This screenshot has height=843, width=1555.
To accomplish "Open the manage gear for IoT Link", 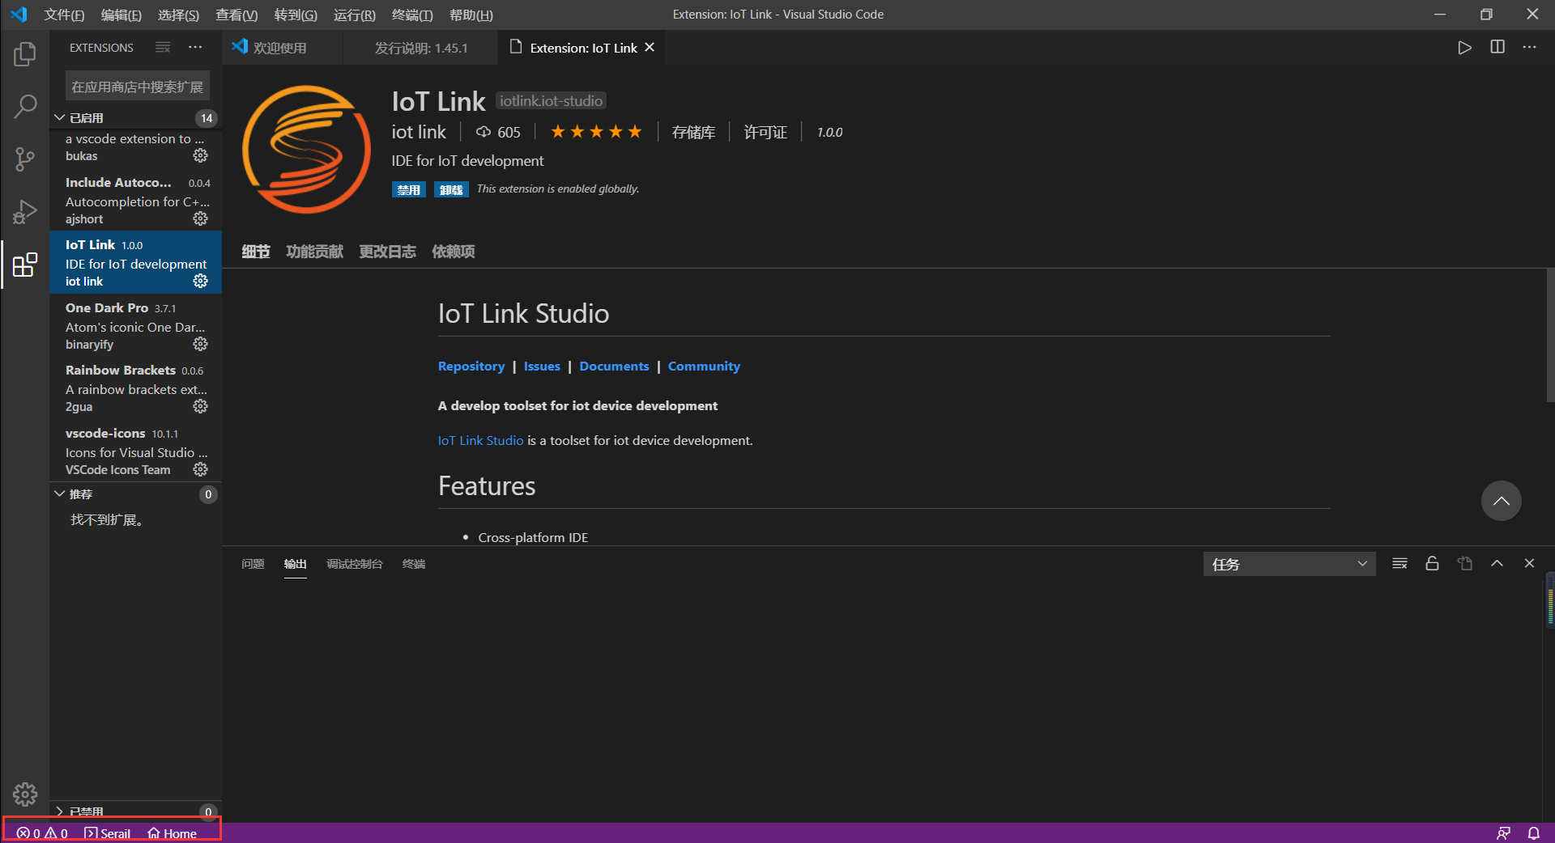I will pyautogui.click(x=200, y=281).
